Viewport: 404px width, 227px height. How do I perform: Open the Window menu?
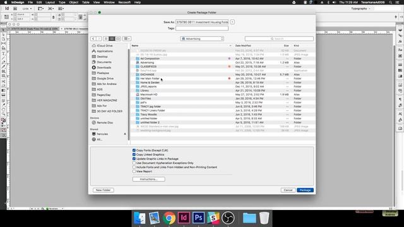pos(109,3)
